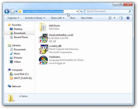This screenshot has height=109, width=138.
Task: Open the Include in library dropdown
Action: click(x=35, y=18)
